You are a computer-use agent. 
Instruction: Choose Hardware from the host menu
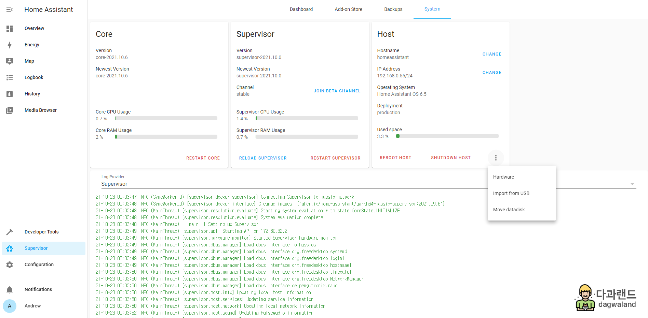522,177
